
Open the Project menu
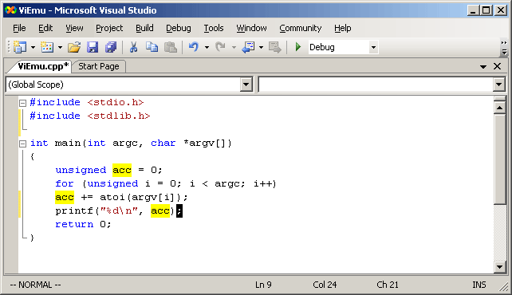click(x=109, y=29)
